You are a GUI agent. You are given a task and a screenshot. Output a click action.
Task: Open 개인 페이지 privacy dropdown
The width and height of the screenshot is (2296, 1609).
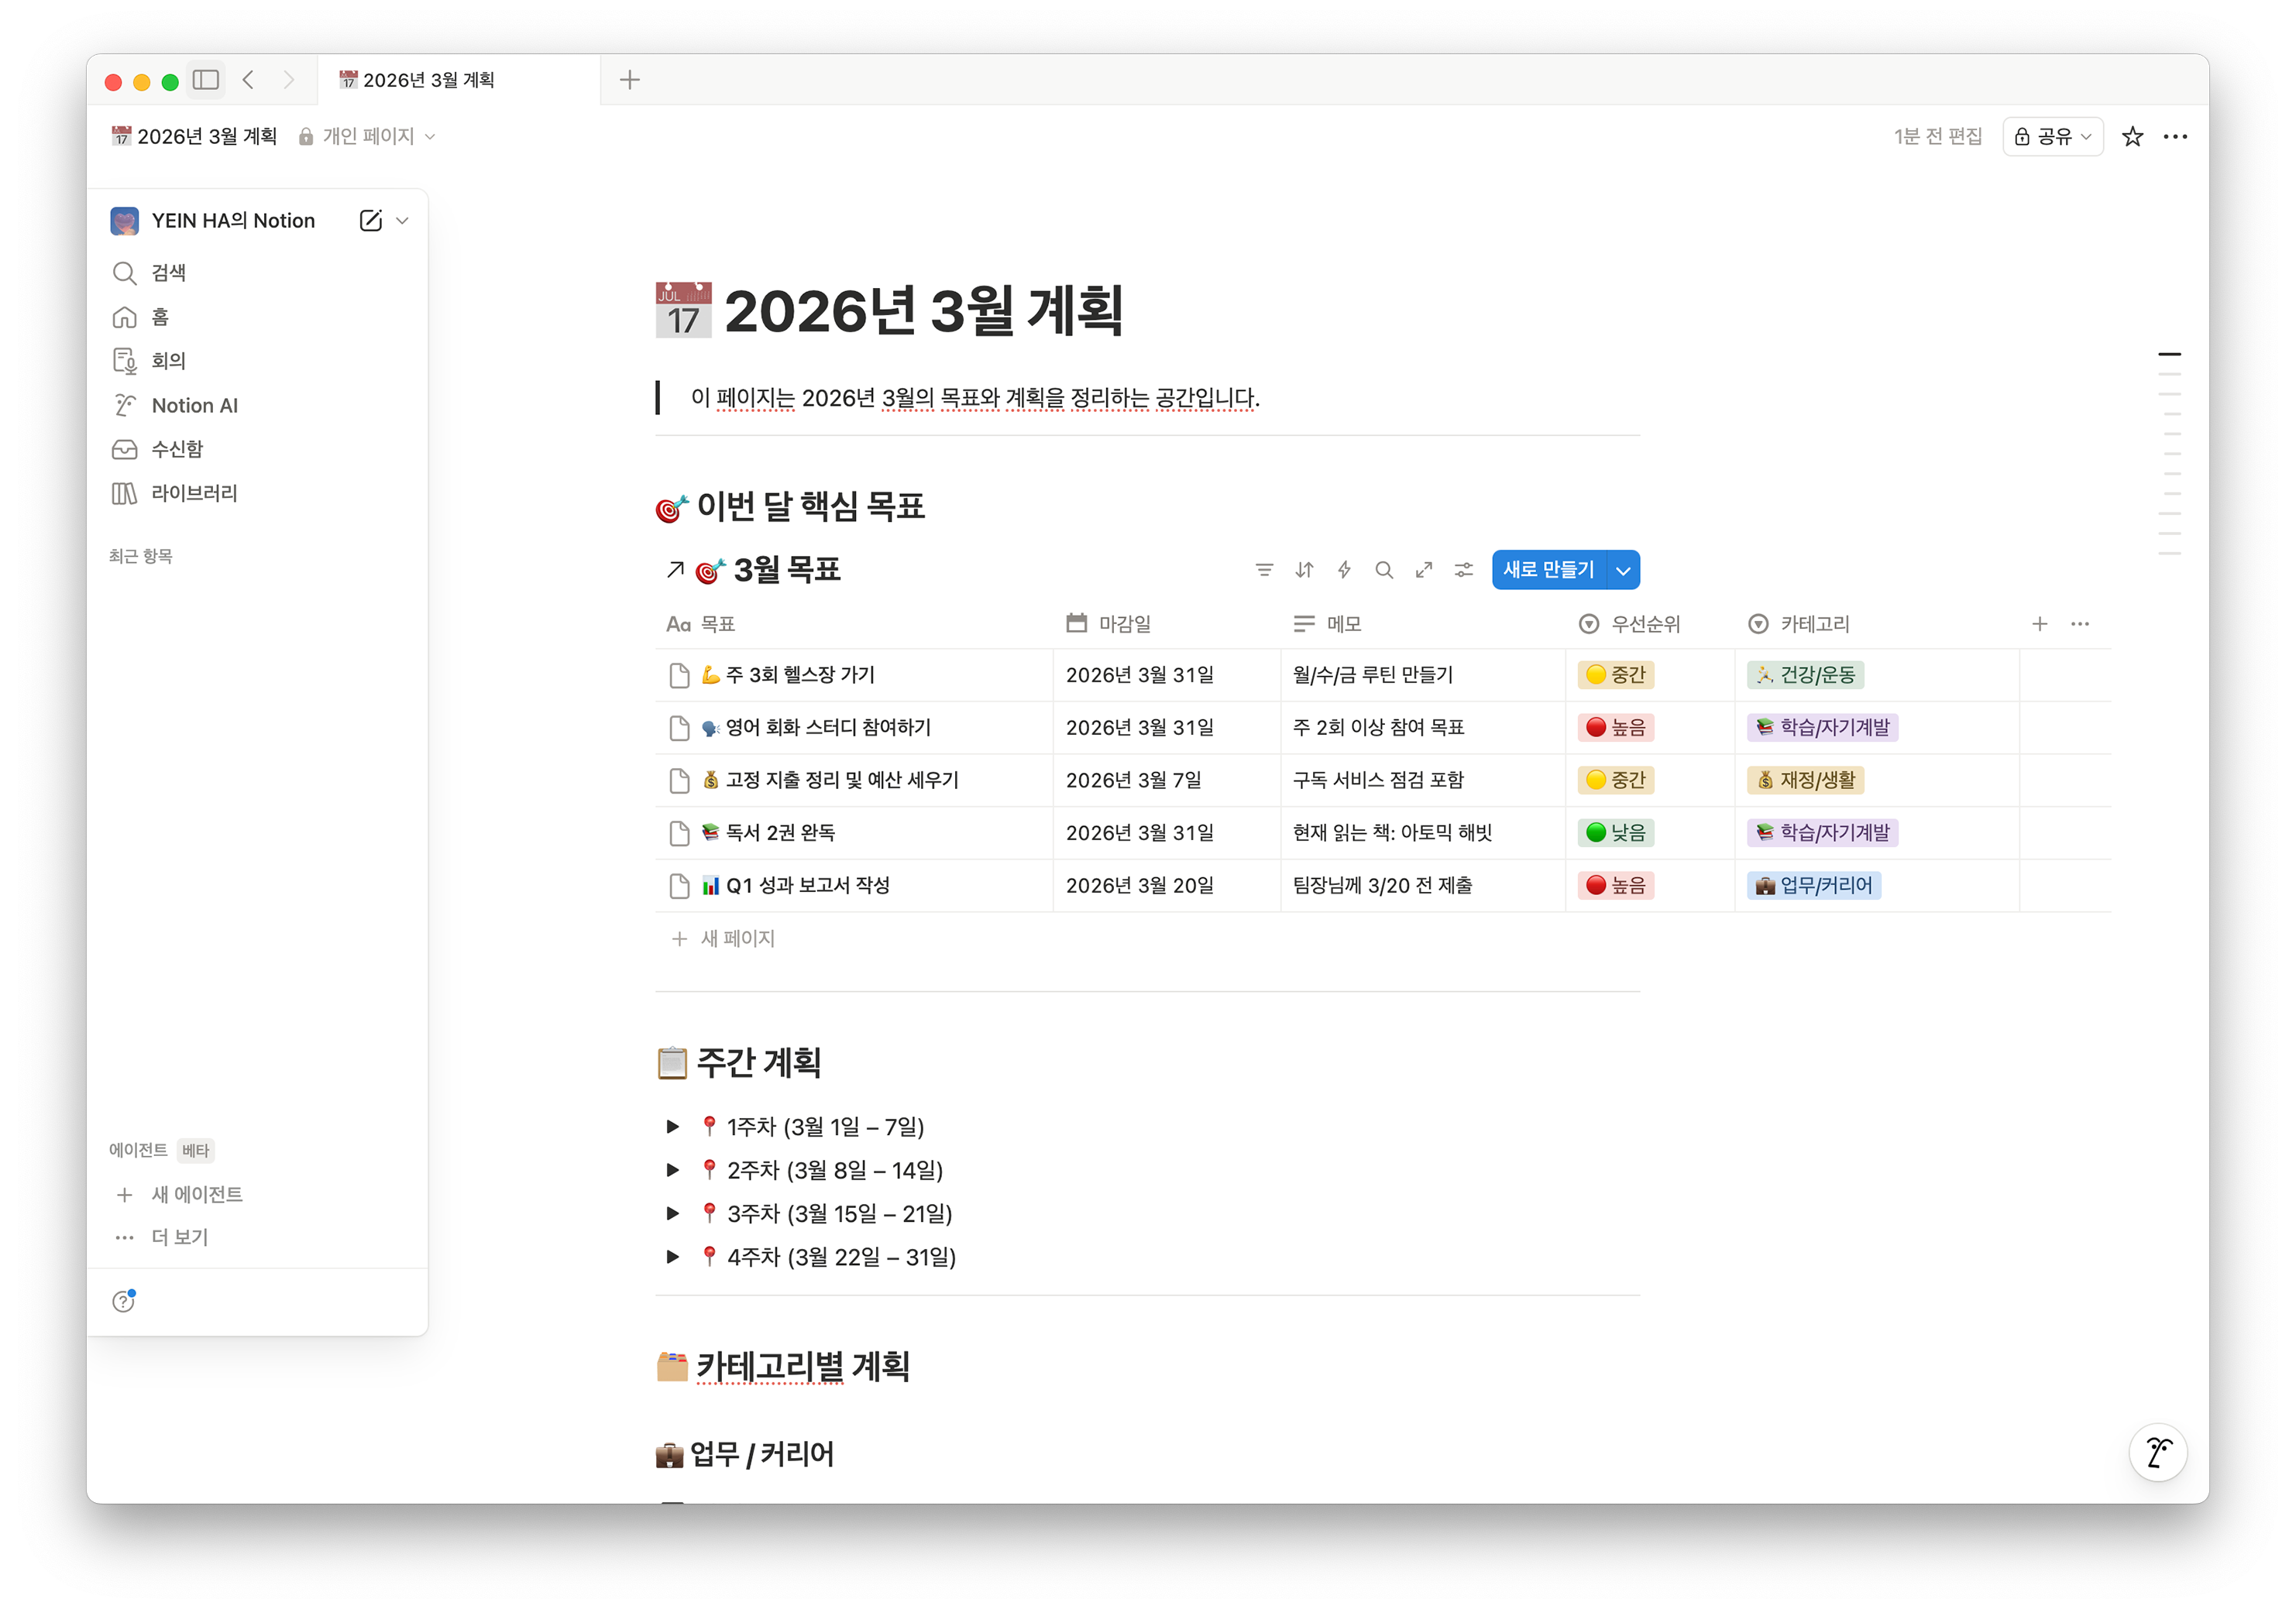[368, 137]
